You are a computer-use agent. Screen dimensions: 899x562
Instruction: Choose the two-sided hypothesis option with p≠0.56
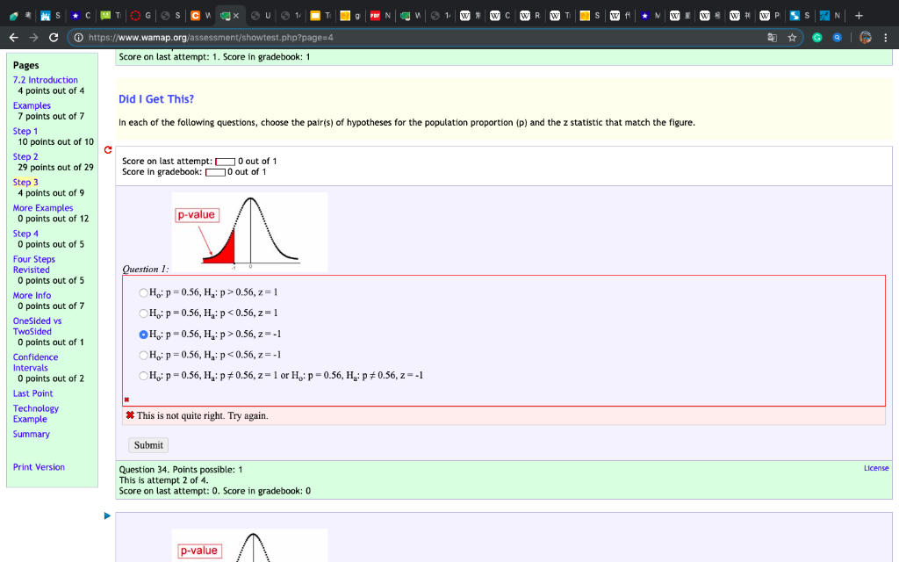click(x=142, y=375)
